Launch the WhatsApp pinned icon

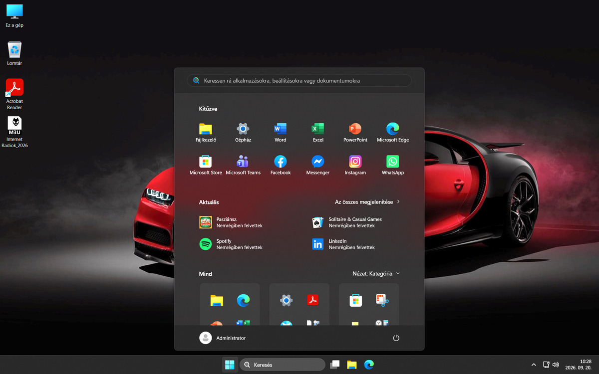(x=393, y=165)
